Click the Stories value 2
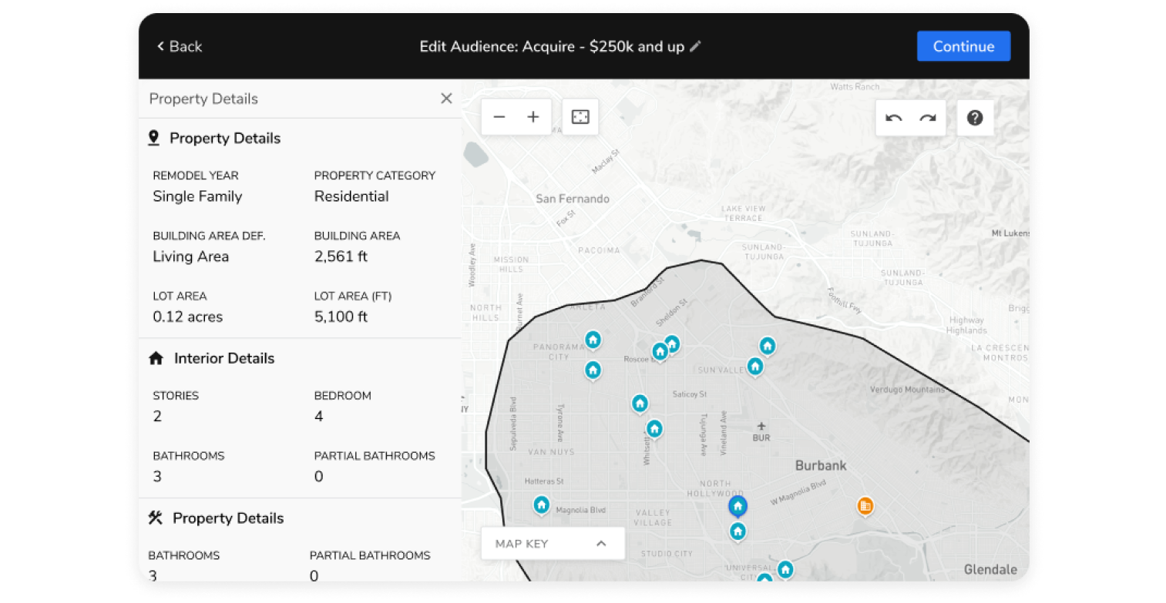The image size is (1166, 603). tap(157, 417)
